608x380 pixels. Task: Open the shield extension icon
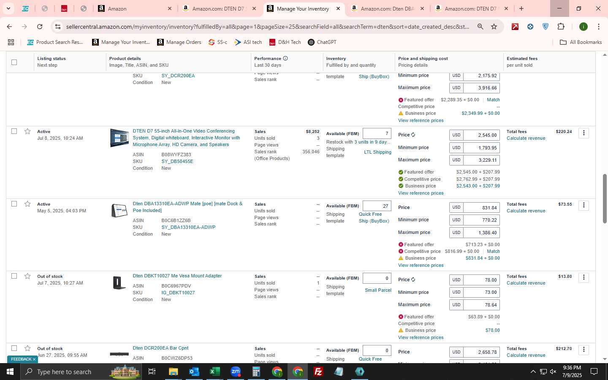[546, 27]
